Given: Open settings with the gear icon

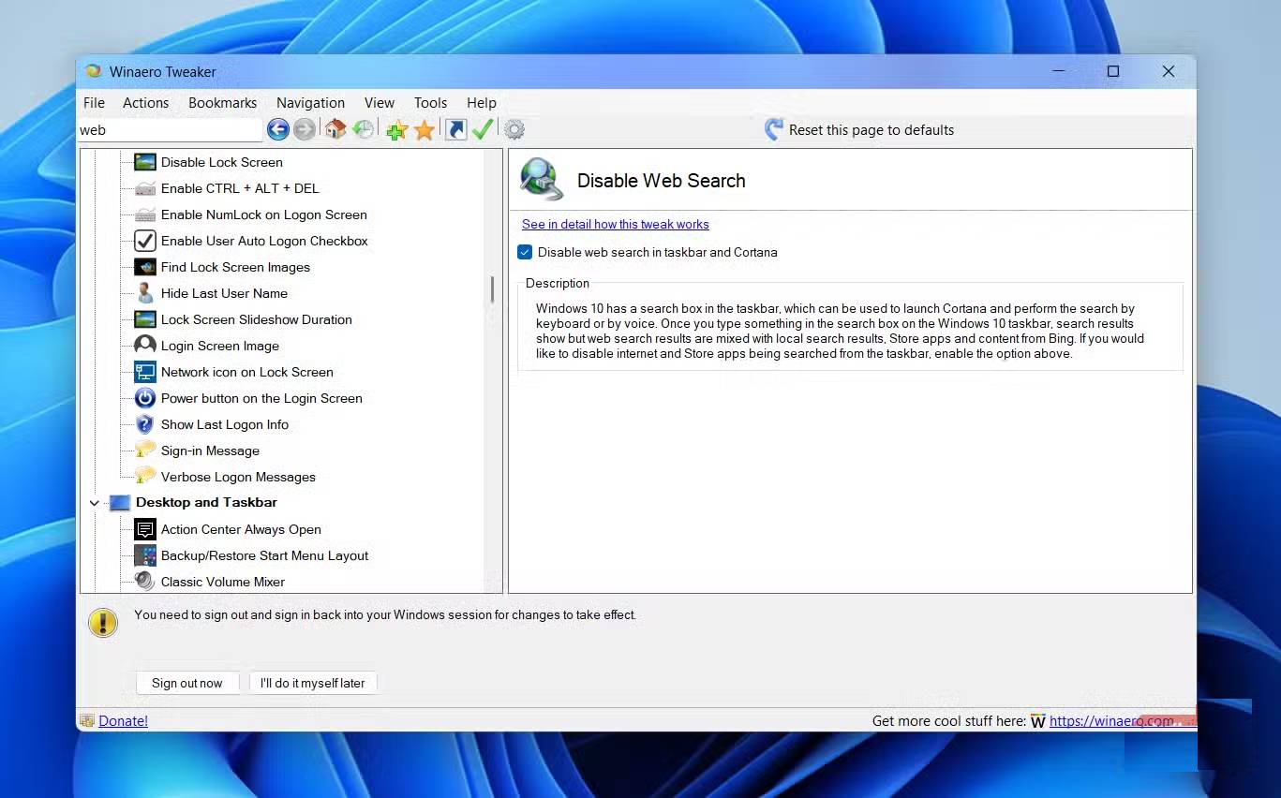Looking at the screenshot, I should pos(514,129).
